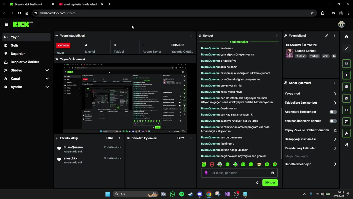Toggle the stream preview widget icon in right sidebar
The width and height of the screenshot is (353, 199).
click(346, 64)
